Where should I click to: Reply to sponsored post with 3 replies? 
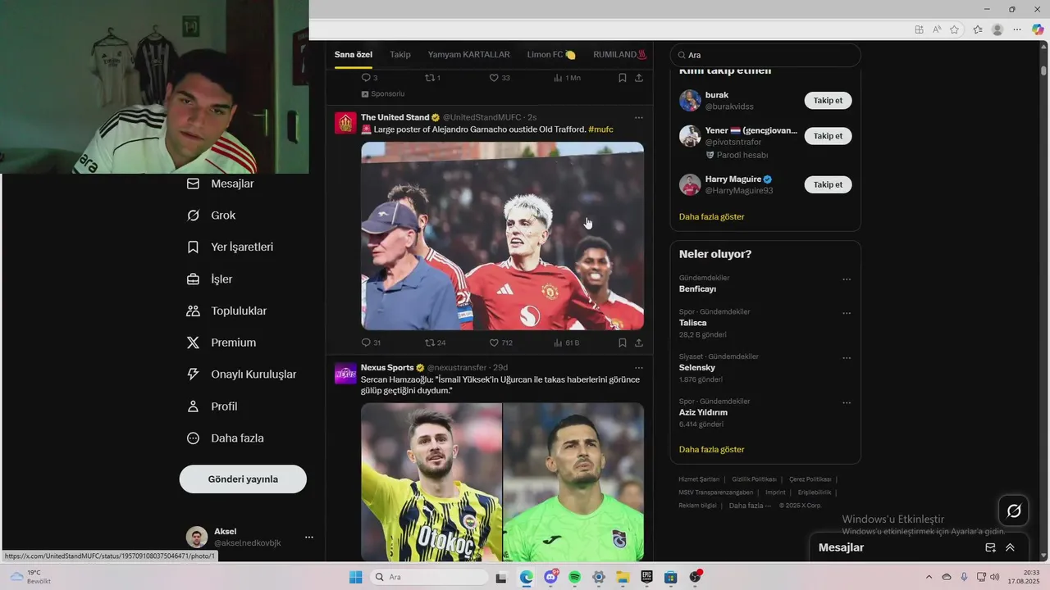(369, 78)
